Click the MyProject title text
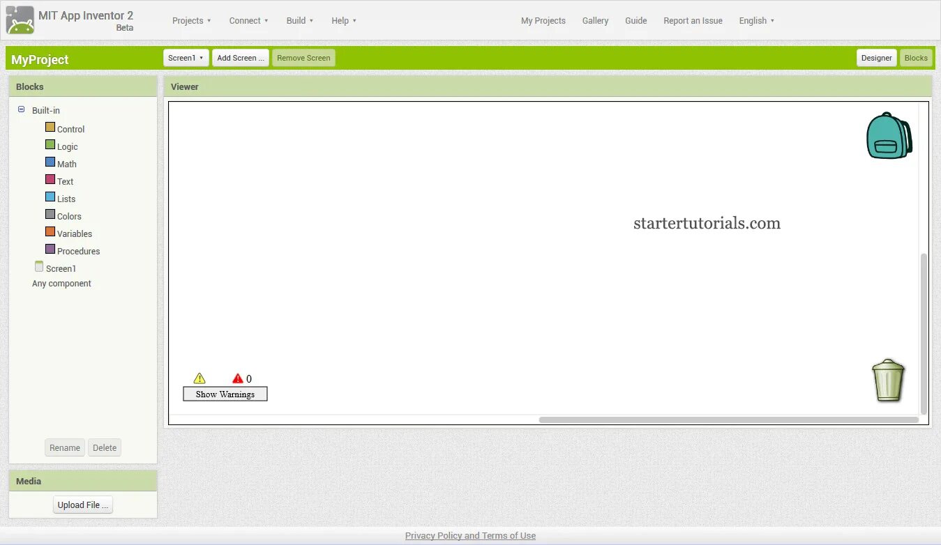The width and height of the screenshot is (941, 545). click(x=40, y=59)
